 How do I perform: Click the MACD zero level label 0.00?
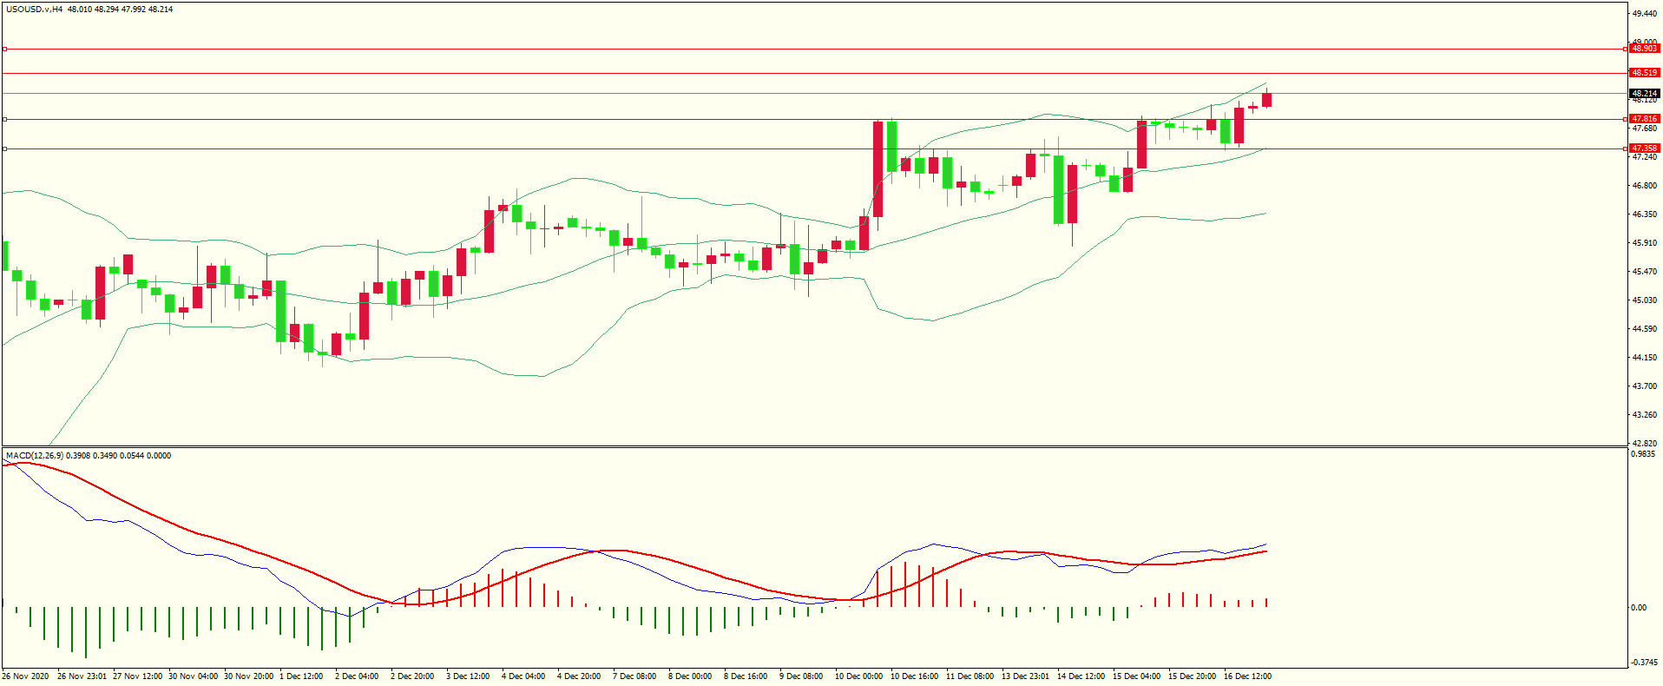pos(1639,608)
